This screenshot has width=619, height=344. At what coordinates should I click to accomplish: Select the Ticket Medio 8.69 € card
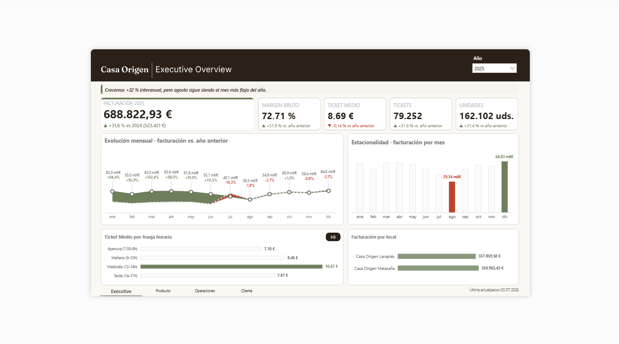(355, 114)
